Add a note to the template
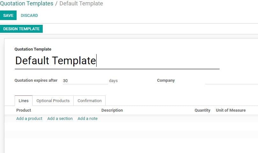This screenshot has width=258, height=153. [87, 119]
